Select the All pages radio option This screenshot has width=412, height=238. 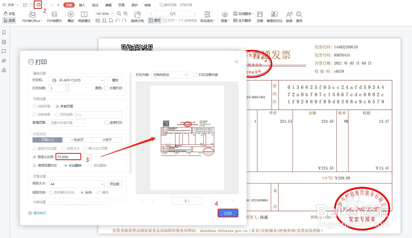(x=57, y=106)
